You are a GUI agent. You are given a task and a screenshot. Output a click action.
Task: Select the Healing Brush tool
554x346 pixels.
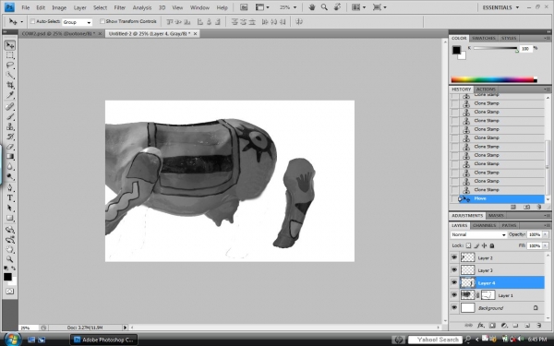pyautogui.click(x=10, y=107)
